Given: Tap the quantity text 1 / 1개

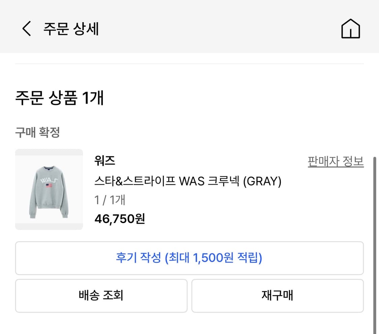Looking at the screenshot, I should point(109,200).
